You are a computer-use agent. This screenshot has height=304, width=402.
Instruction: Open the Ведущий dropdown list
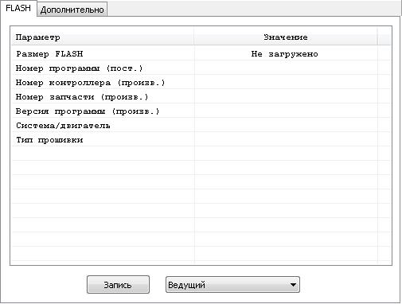pos(232,285)
